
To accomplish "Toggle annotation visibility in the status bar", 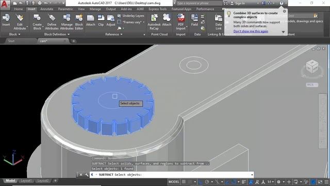I will tap(251, 182).
